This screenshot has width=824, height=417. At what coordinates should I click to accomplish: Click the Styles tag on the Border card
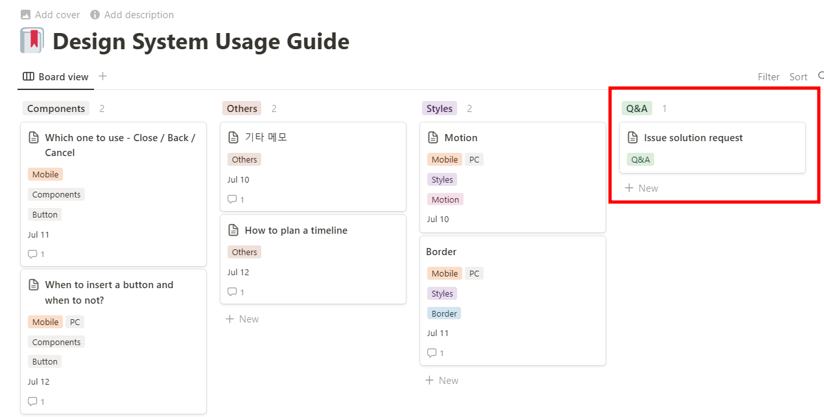(442, 293)
